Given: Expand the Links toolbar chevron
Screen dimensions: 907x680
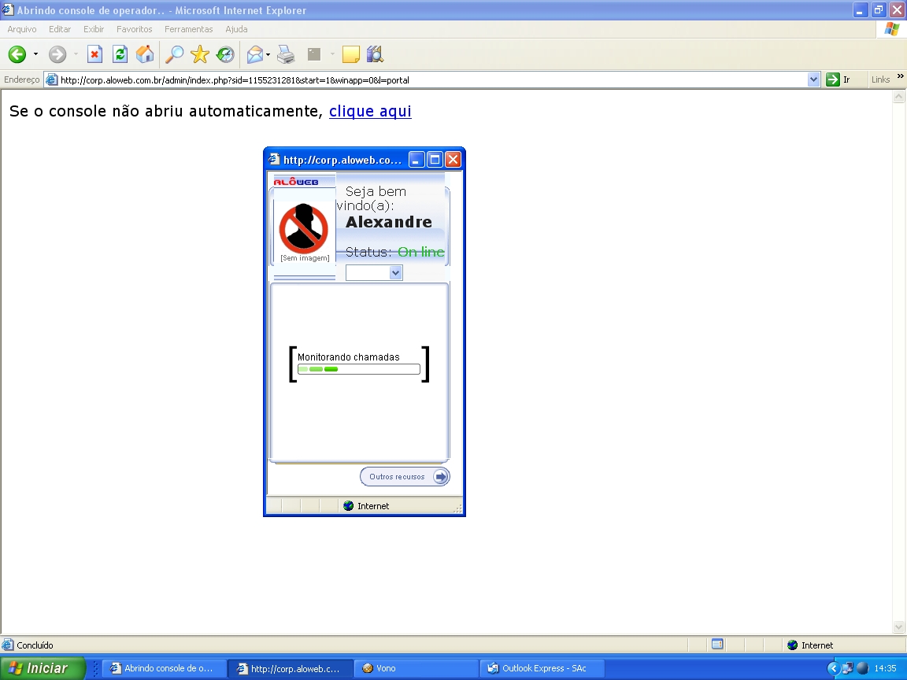Looking at the screenshot, I should 900,77.
